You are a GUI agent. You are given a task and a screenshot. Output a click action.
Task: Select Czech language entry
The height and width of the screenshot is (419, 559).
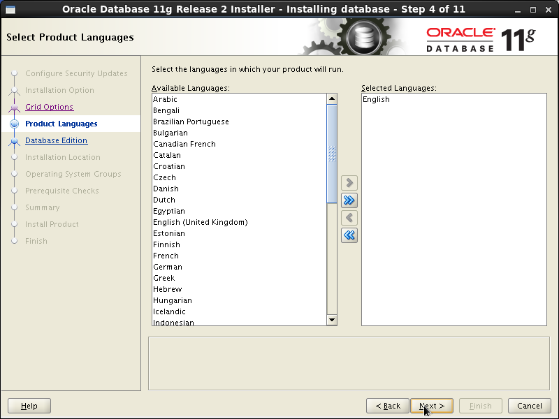click(239, 177)
